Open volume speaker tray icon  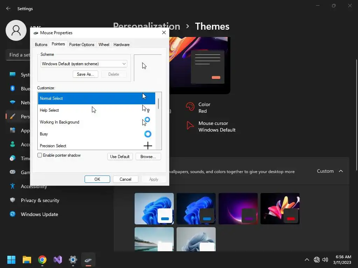[325, 260]
